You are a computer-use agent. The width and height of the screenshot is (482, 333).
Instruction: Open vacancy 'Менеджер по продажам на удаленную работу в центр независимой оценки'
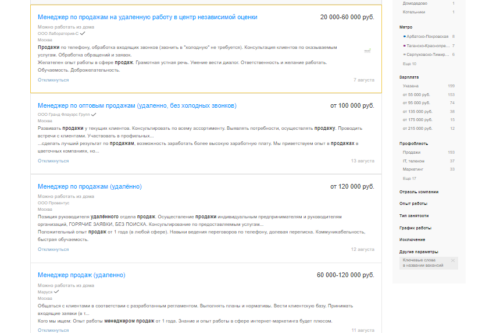point(148,17)
